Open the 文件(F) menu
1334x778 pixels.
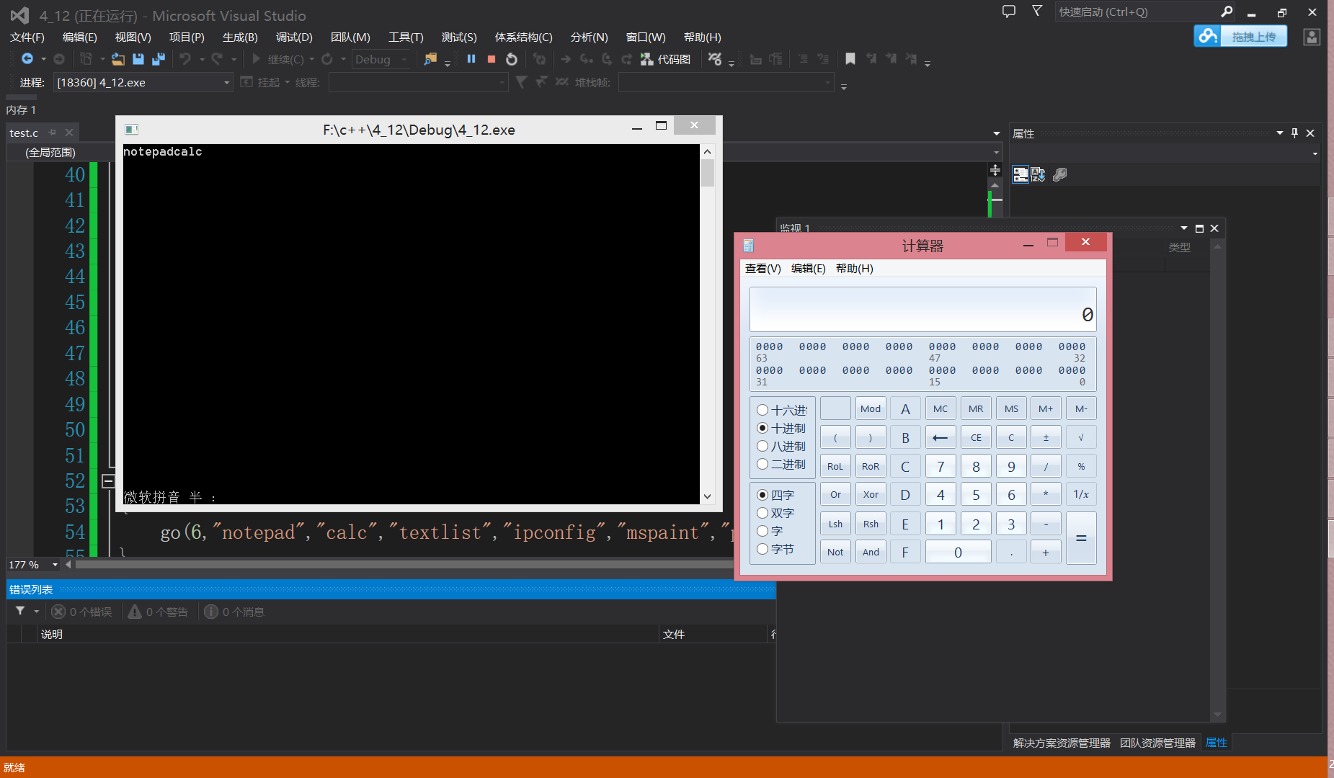[x=27, y=37]
